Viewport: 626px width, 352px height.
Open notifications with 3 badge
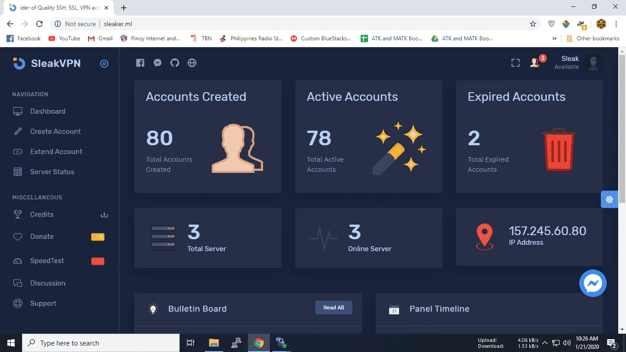537,62
